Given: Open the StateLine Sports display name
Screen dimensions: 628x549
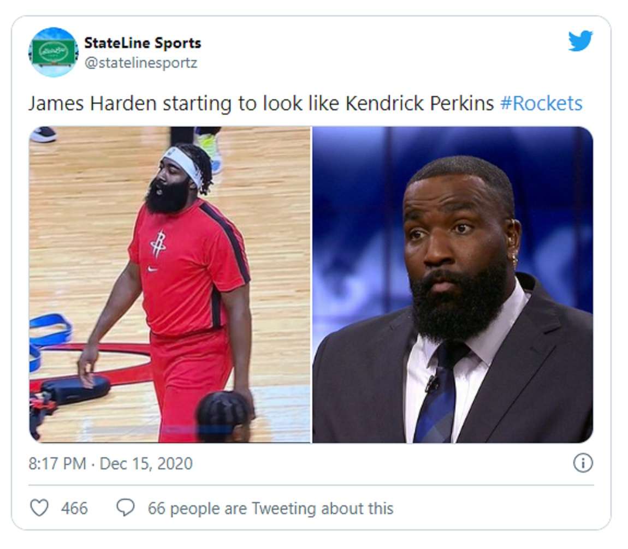Looking at the screenshot, I should pyautogui.click(x=143, y=43).
